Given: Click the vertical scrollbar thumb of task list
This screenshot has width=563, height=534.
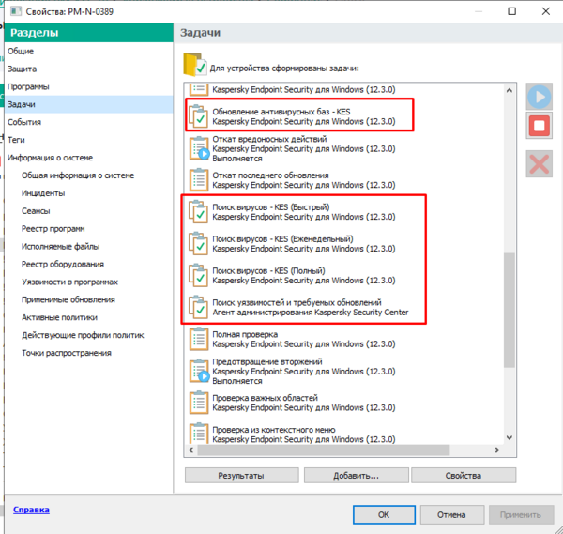Looking at the screenshot, I should pyautogui.click(x=510, y=310).
